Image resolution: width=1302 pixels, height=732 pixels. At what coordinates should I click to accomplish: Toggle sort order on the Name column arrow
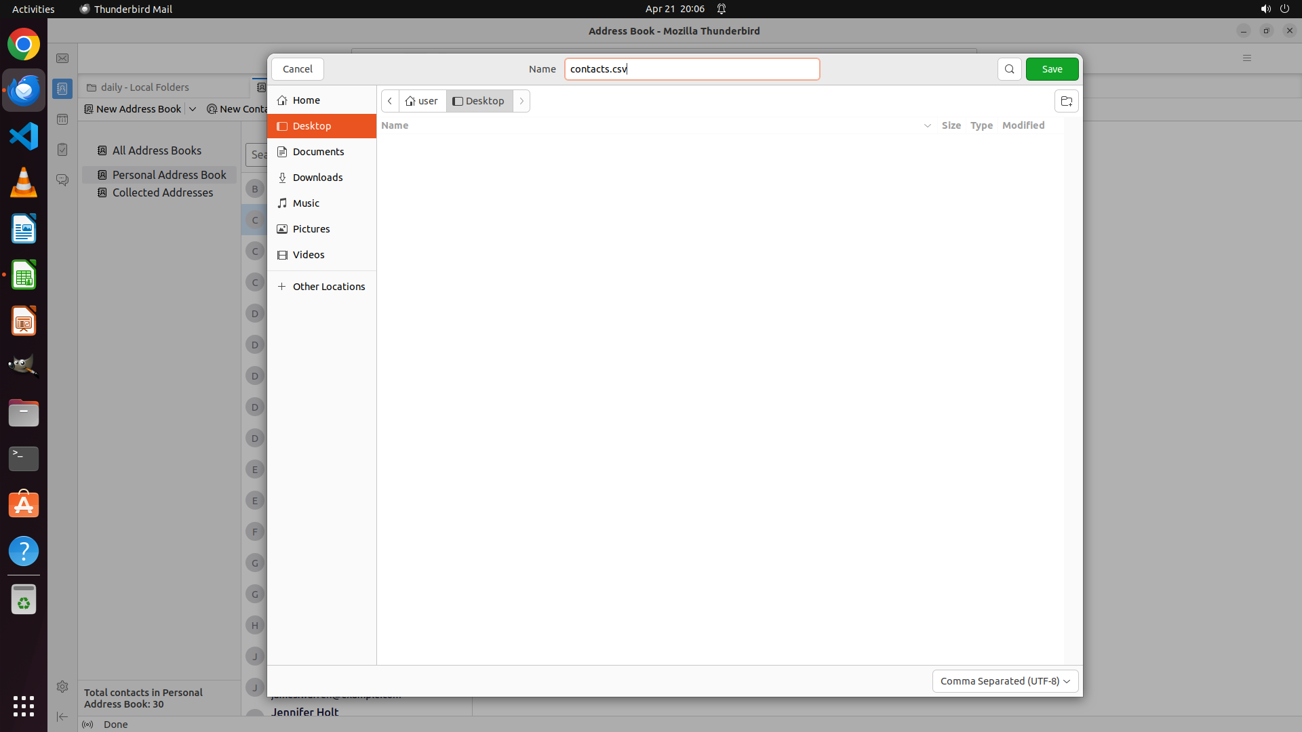(927, 126)
